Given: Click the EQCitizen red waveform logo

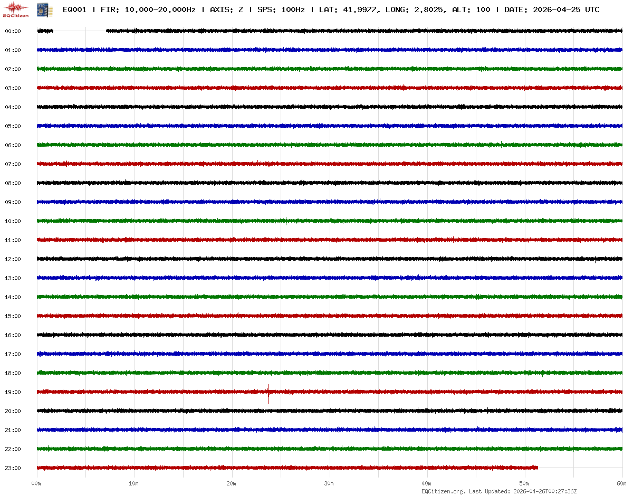Looking at the screenshot, I should (15, 9).
